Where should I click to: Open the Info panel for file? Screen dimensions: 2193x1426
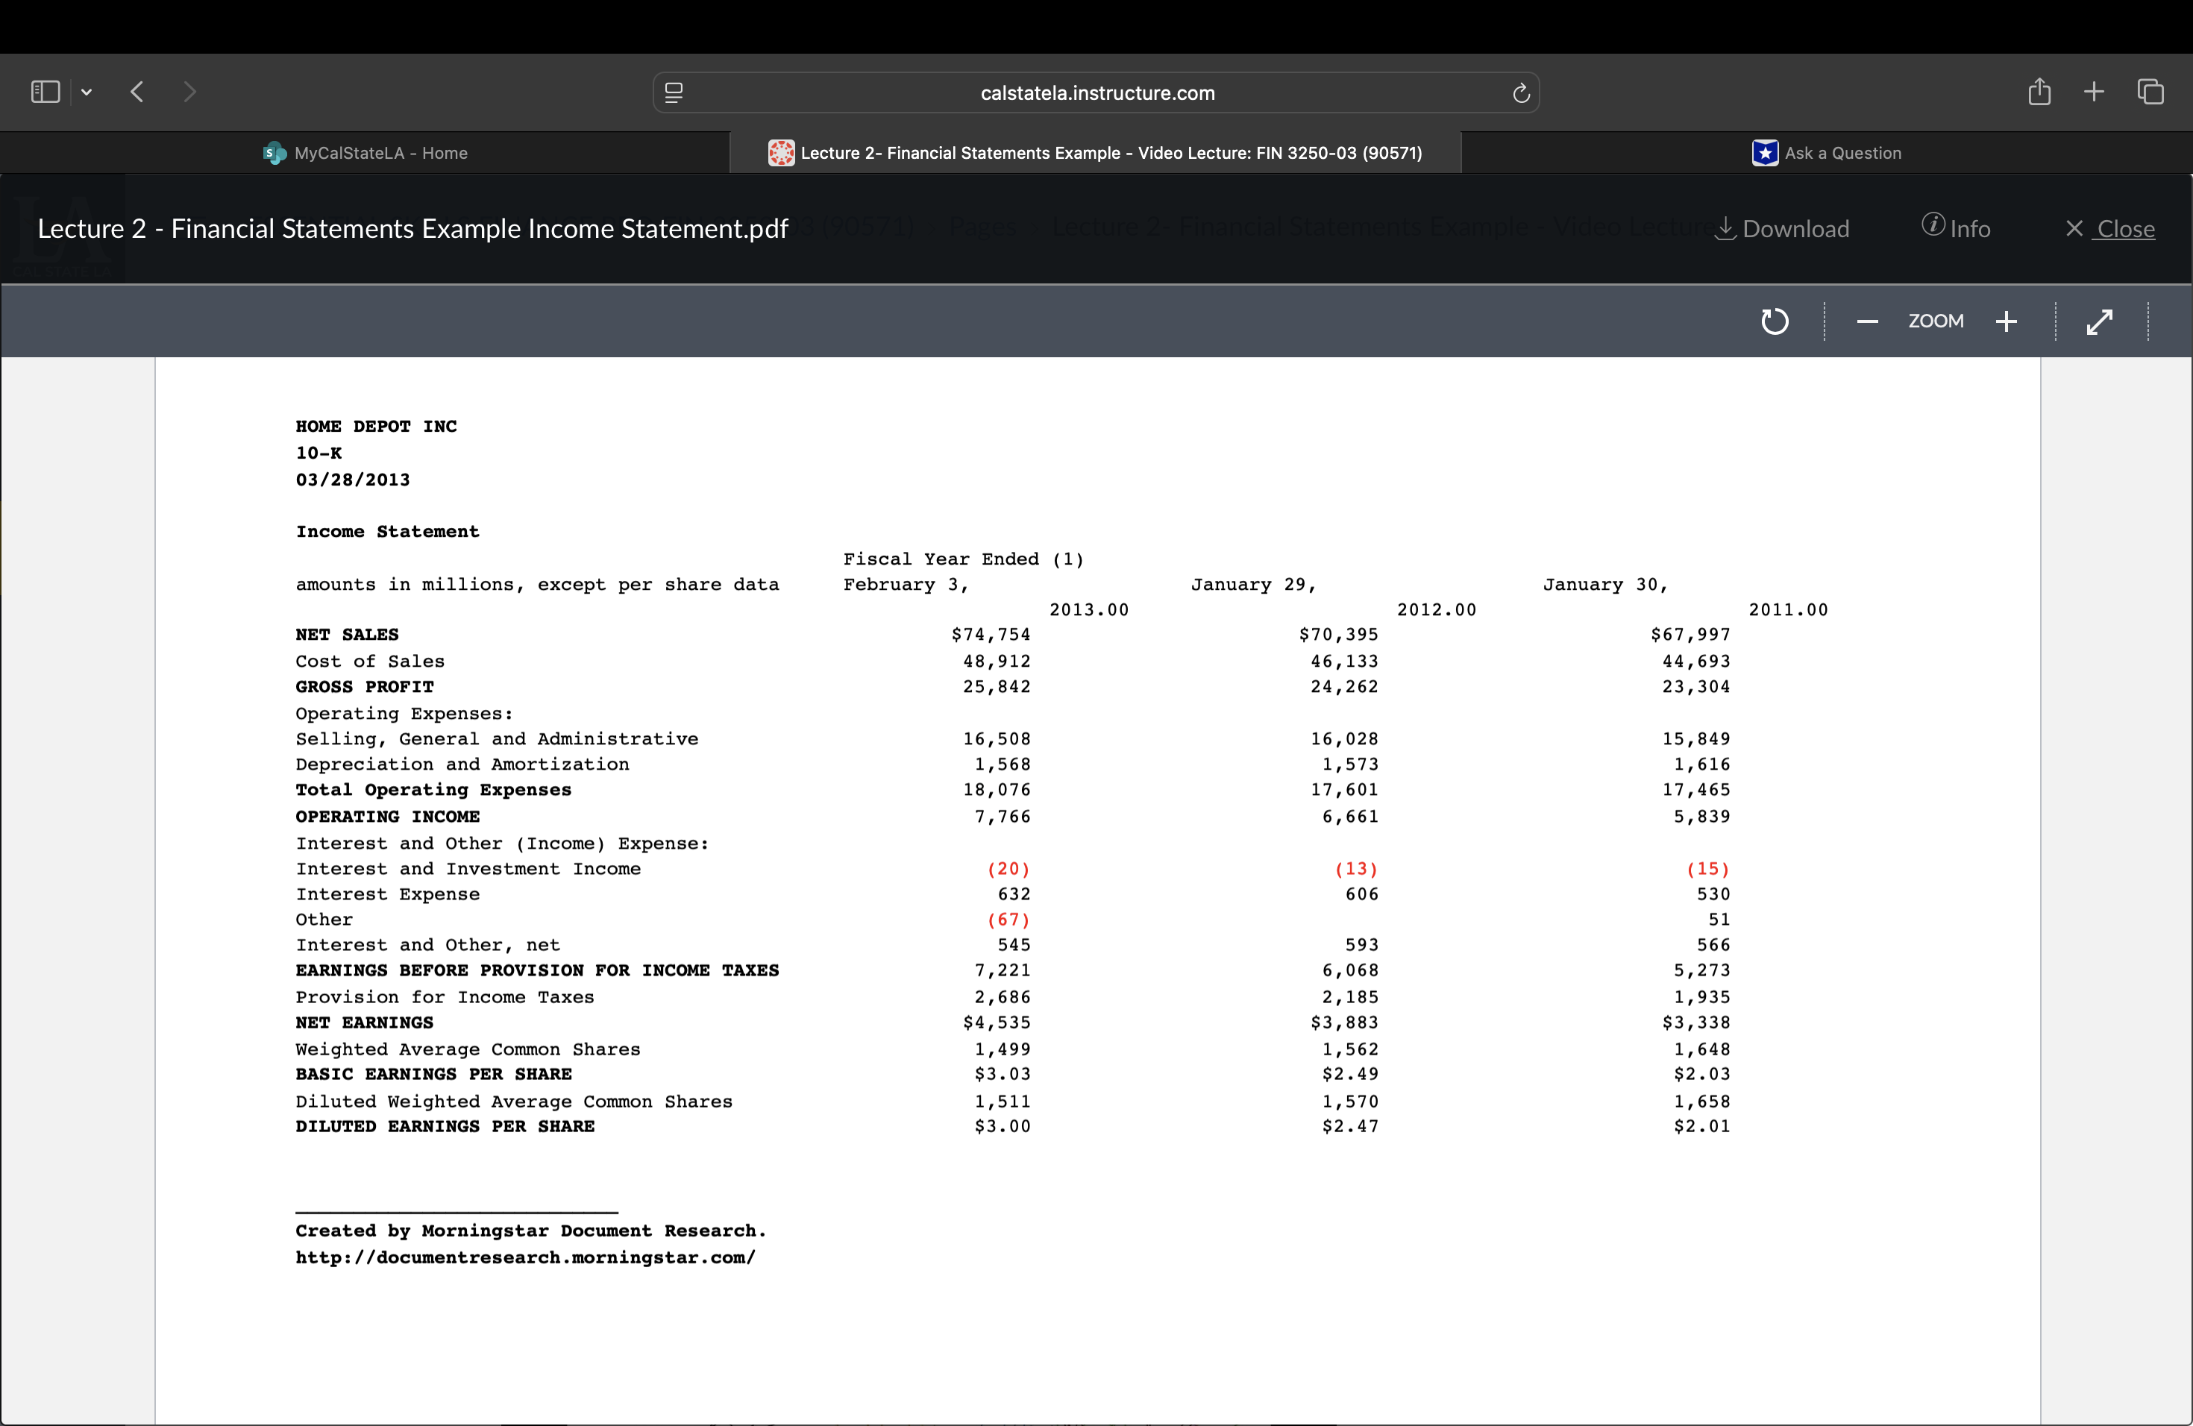point(1955,228)
